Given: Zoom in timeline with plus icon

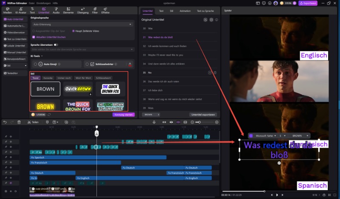Looking at the screenshot, I should 217,122.
